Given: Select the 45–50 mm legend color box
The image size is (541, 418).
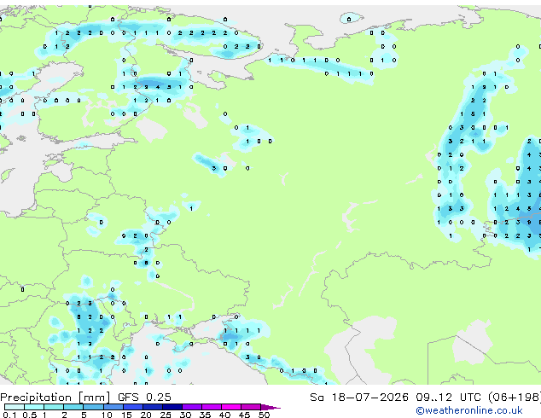Looking at the screenshot, I should (251, 407).
